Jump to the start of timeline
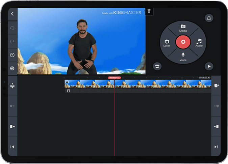 tap(12, 147)
